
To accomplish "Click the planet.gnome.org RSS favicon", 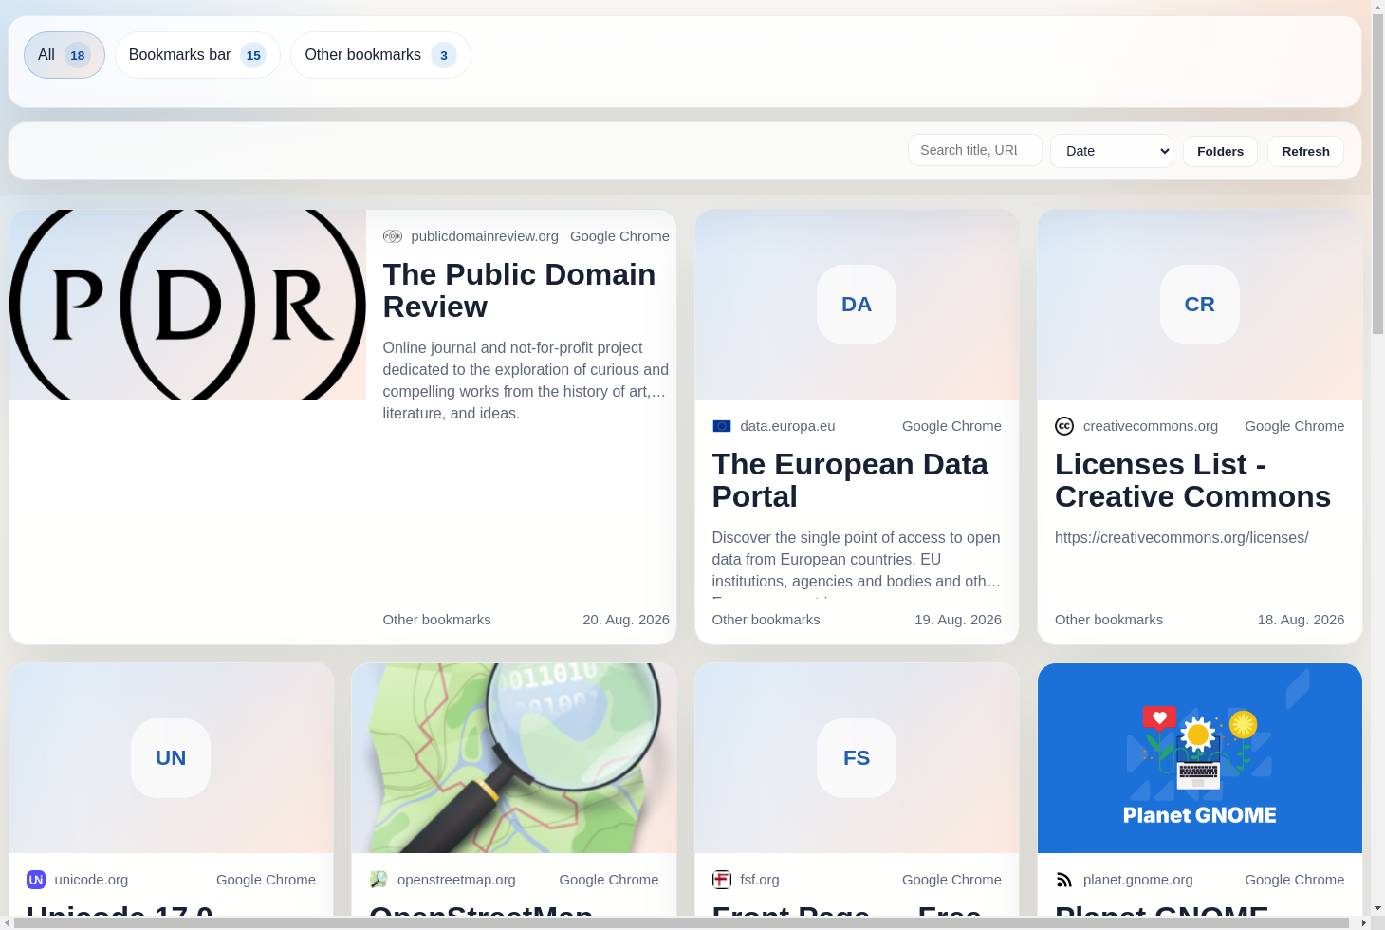I will [1064, 880].
